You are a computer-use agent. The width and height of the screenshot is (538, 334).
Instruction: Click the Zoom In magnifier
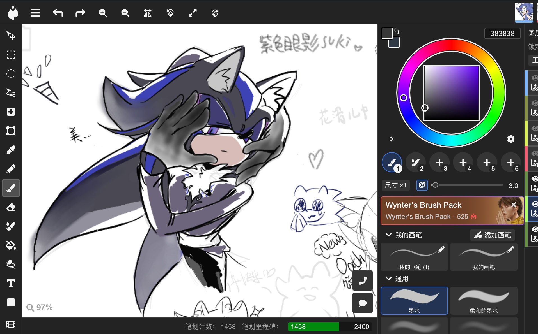pyautogui.click(x=103, y=13)
